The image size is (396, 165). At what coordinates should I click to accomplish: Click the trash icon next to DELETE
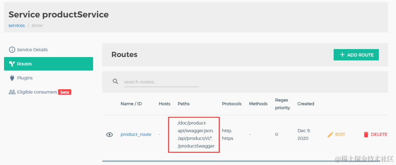tap(366, 135)
